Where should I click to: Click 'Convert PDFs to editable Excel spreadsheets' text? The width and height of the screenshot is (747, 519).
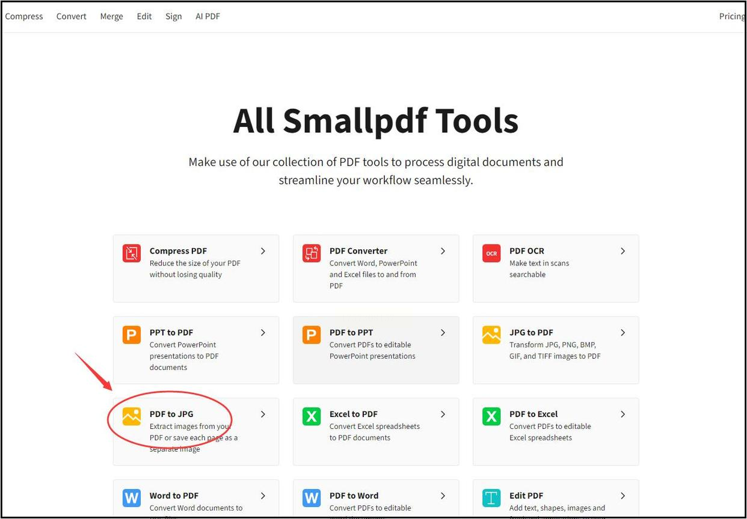[550, 432]
